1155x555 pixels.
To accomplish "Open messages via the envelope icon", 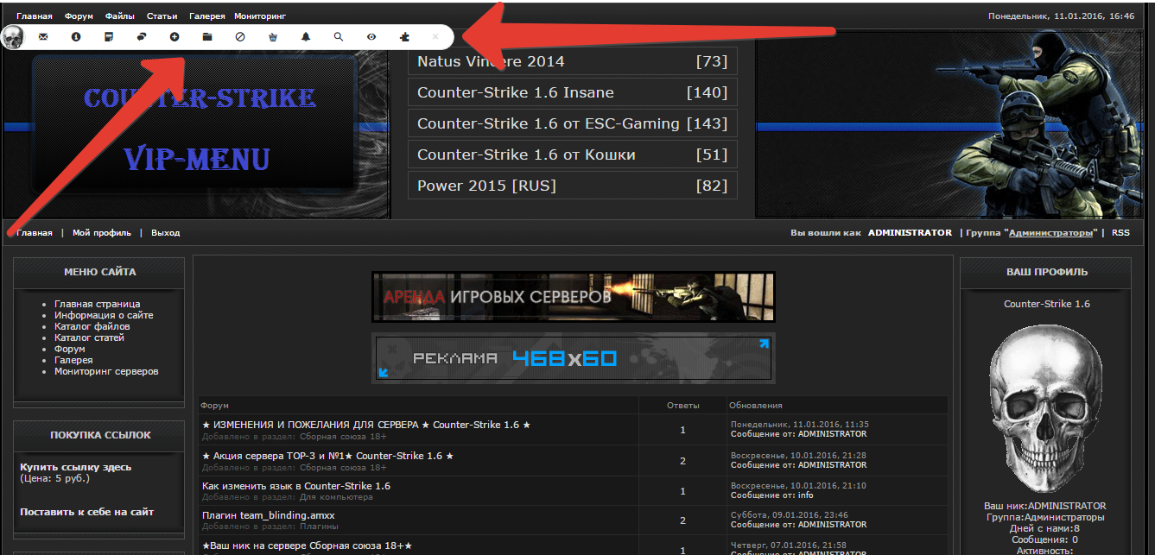I will click(x=43, y=37).
